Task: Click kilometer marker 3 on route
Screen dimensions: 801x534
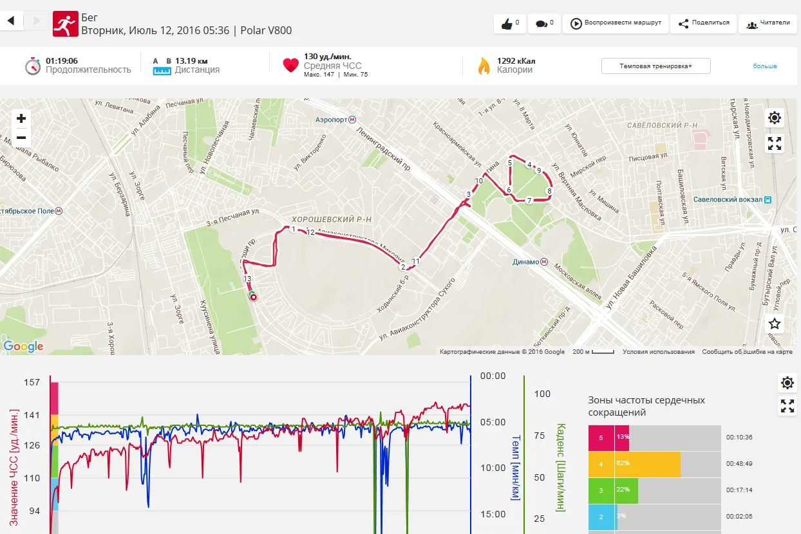Action: coord(468,194)
